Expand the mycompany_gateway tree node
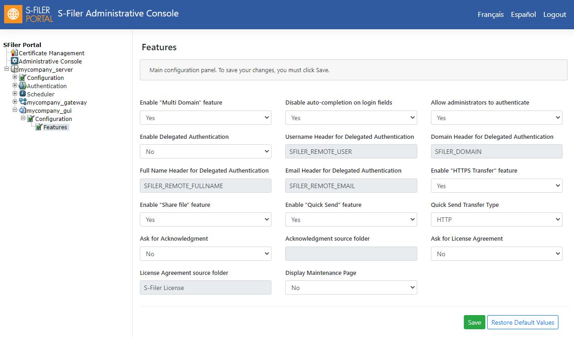Image resolution: width=574 pixels, height=337 pixels. pos(15,102)
